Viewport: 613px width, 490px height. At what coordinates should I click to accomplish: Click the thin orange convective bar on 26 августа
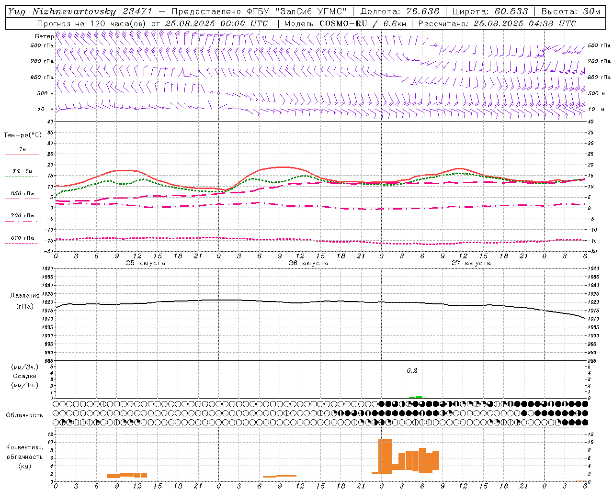point(280,476)
